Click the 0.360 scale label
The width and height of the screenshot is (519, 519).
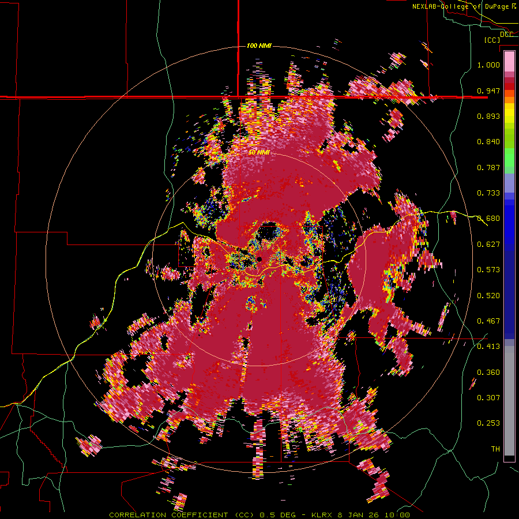[488, 372]
